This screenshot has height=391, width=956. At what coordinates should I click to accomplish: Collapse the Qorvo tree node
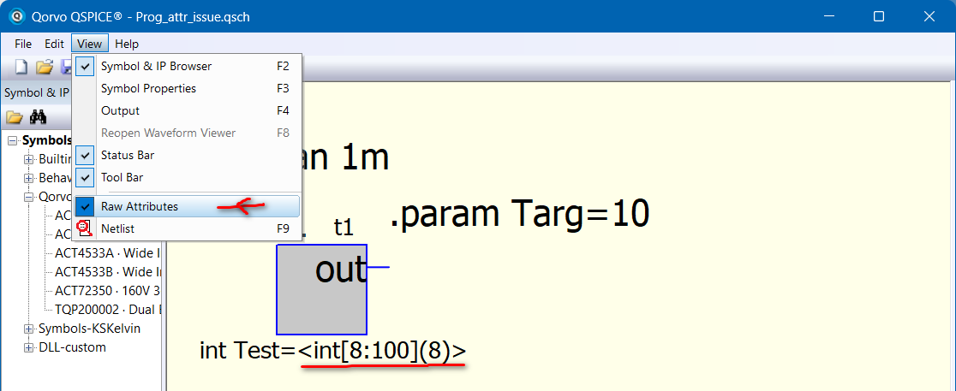click(28, 197)
